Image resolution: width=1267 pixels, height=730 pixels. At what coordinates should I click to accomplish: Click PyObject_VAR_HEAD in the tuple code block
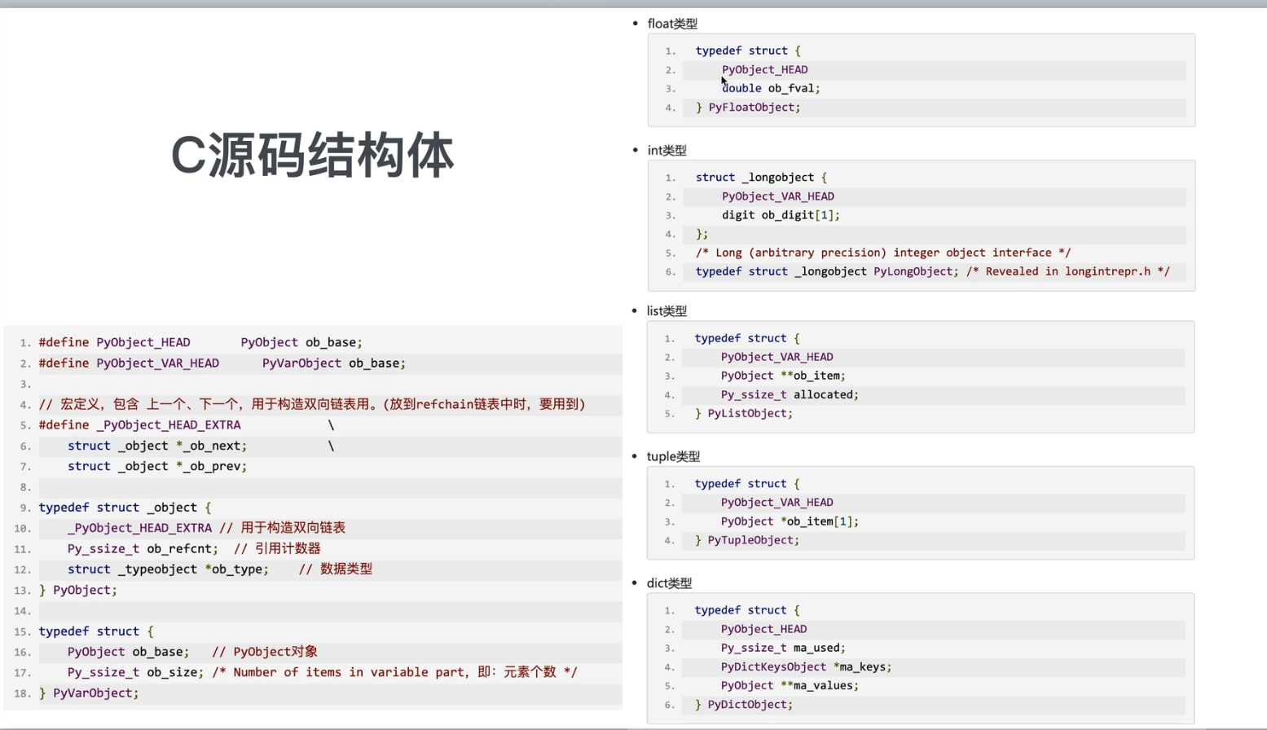coord(777,503)
